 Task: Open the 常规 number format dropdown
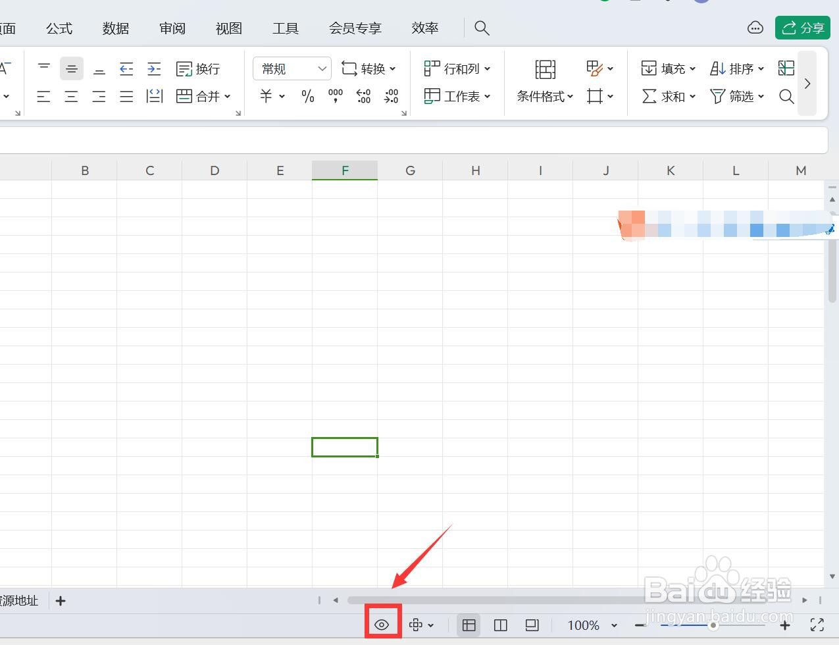pyautogui.click(x=292, y=68)
